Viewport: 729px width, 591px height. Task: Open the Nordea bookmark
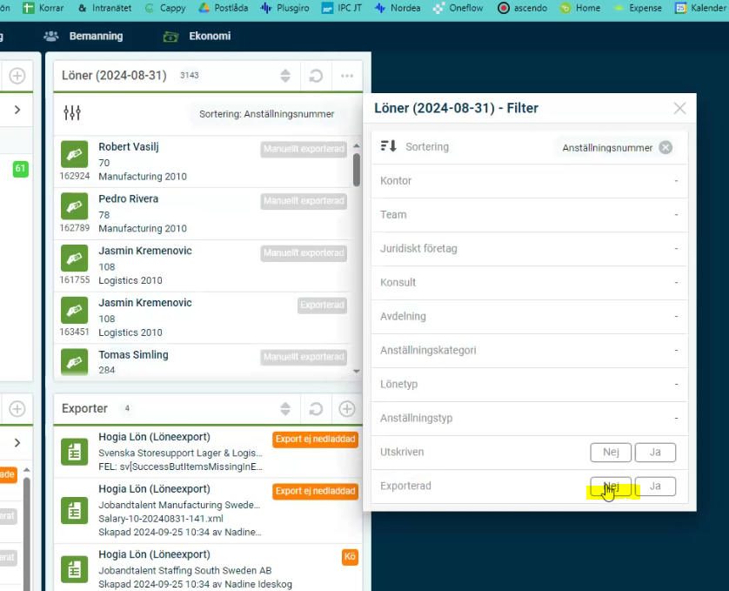coord(398,8)
